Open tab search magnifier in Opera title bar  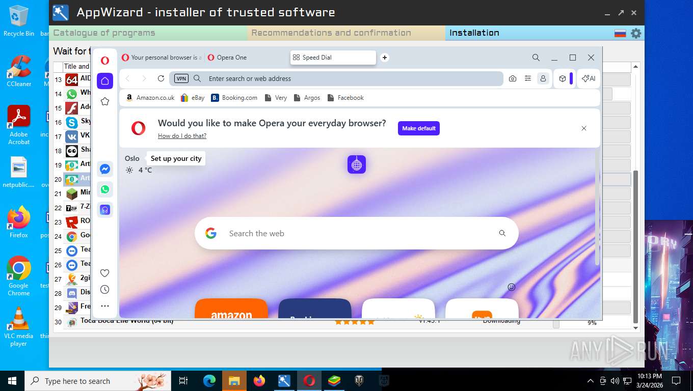click(x=536, y=58)
